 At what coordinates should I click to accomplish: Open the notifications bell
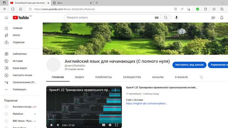222,17
